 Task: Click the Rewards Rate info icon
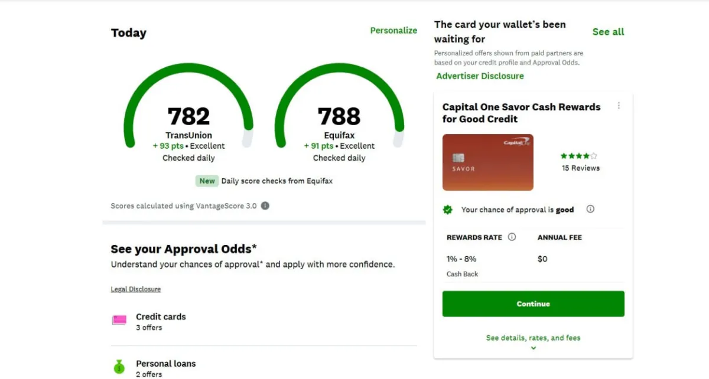pos(512,237)
